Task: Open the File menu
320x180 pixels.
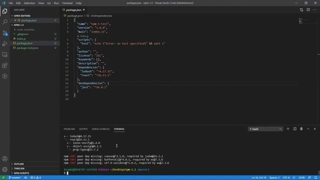Action: [x=11, y=3]
